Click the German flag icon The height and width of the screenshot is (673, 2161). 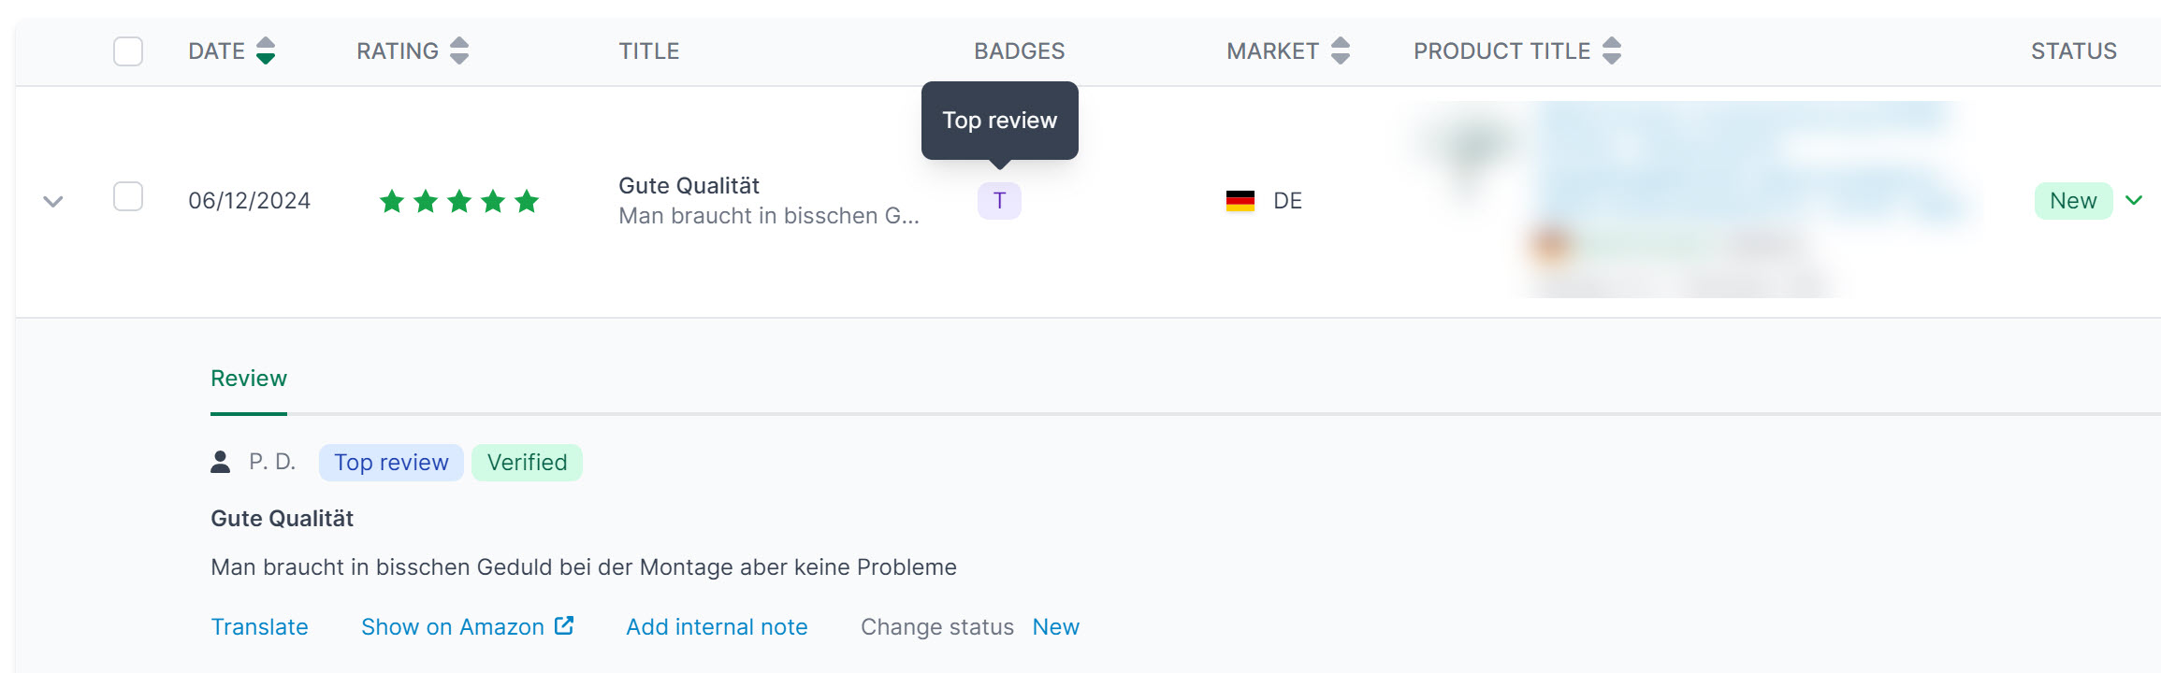[1240, 201]
